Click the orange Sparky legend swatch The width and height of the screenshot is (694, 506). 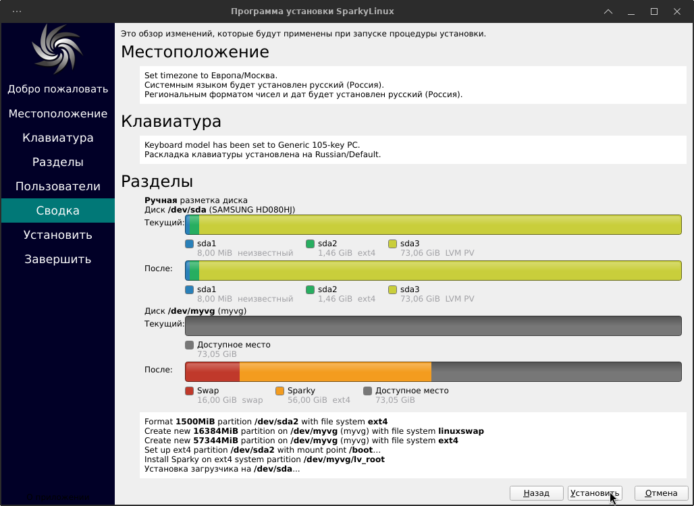(279, 391)
